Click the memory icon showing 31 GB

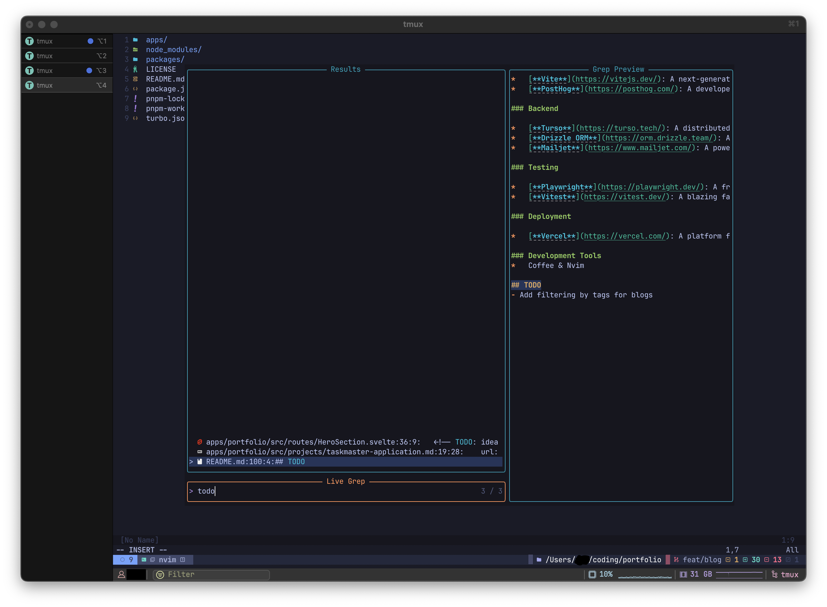pos(683,575)
